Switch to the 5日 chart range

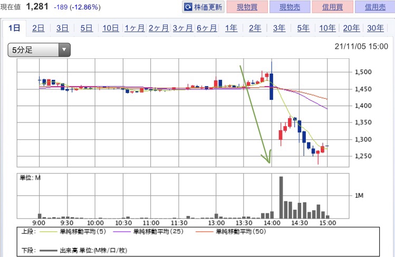[x=86, y=28]
